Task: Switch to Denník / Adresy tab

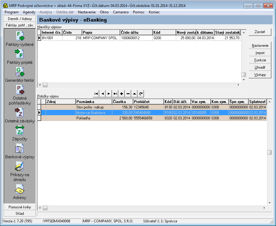Action: (x=20, y=19)
